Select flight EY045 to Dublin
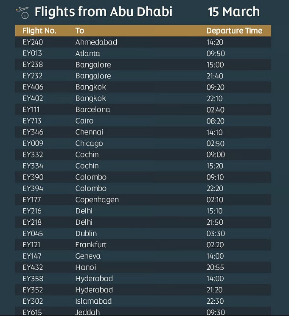 tap(143, 234)
